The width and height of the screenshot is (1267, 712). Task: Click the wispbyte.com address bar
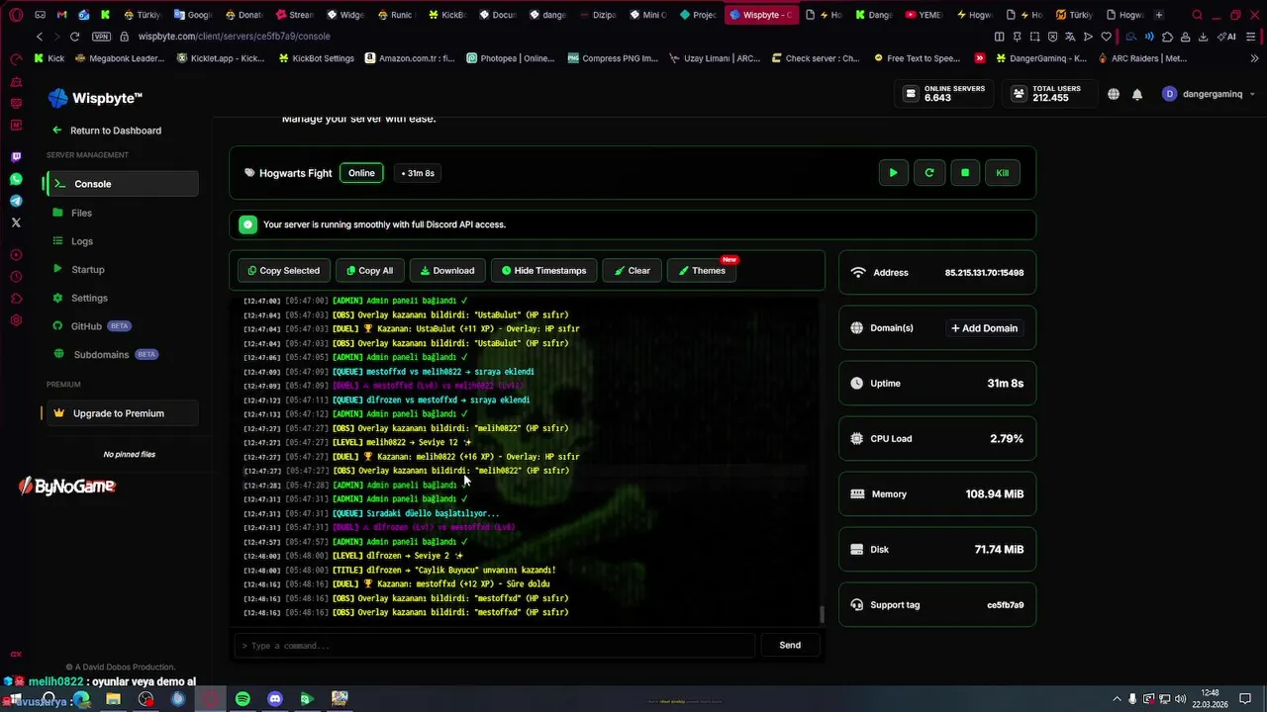(235, 37)
